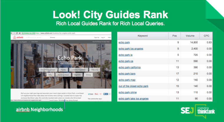Select the Artsy tag
This screenshot has width=224, height=122.
[x=50, y=75]
